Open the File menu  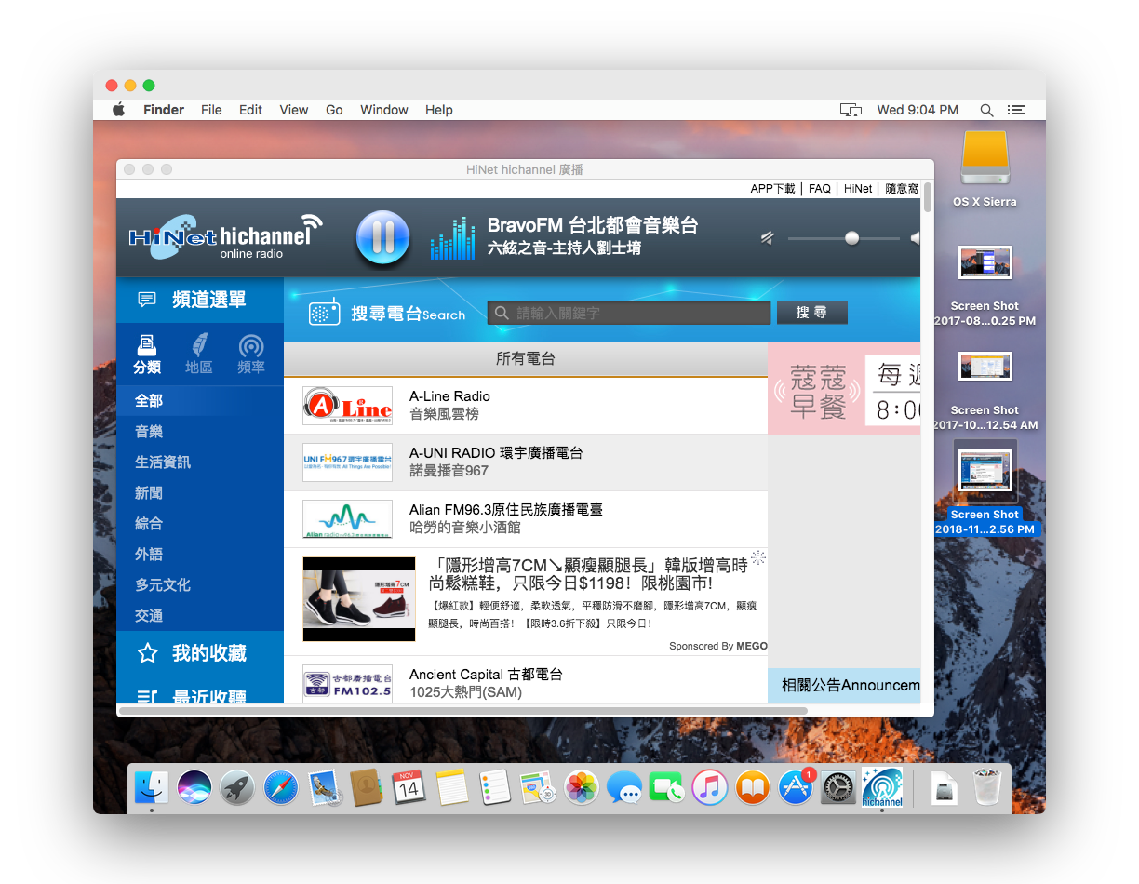tap(211, 110)
